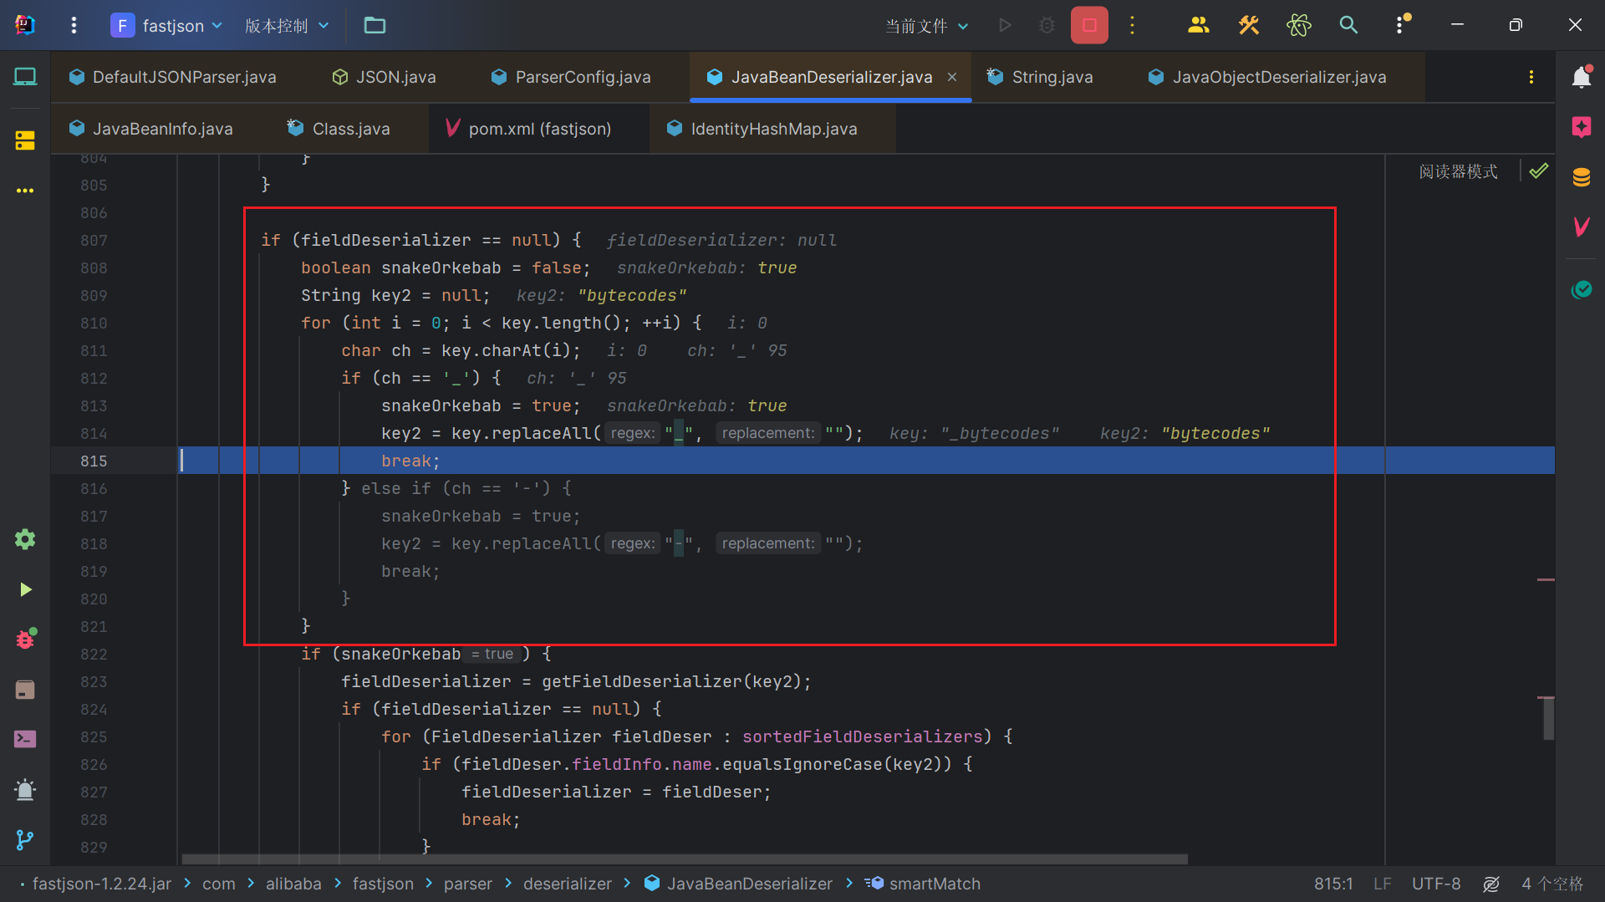Open IDE settings and updates menu icon
The image size is (1605, 902).
(1401, 24)
